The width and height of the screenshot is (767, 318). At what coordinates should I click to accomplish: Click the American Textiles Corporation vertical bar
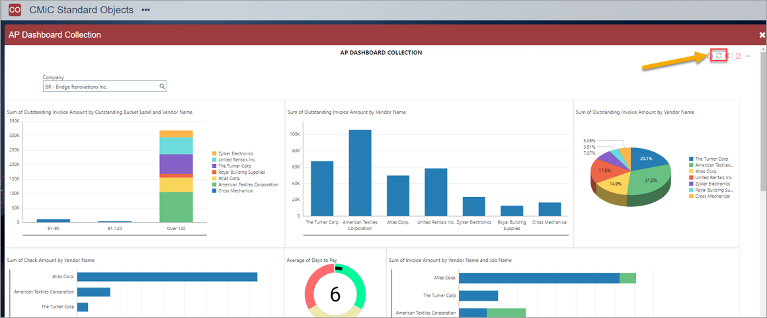(x=360, y=173)
